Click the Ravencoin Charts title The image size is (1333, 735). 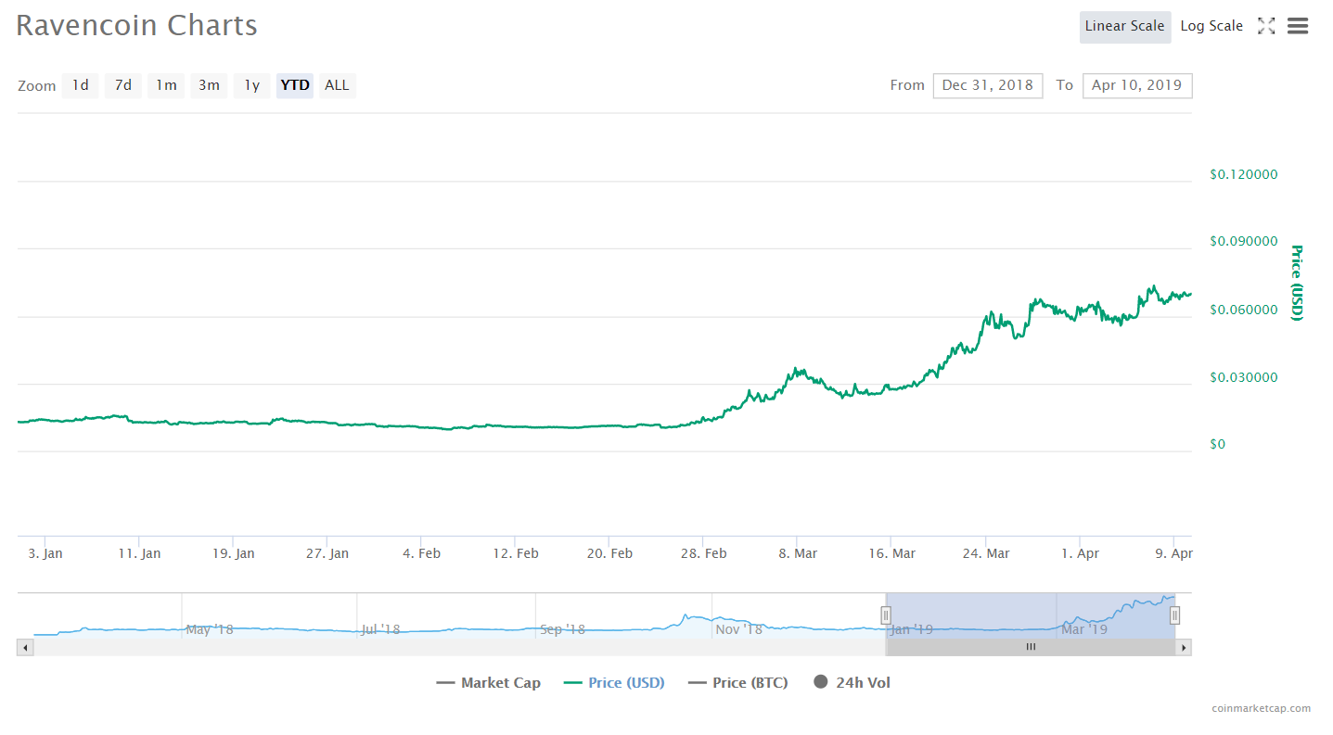pos(136,25)
